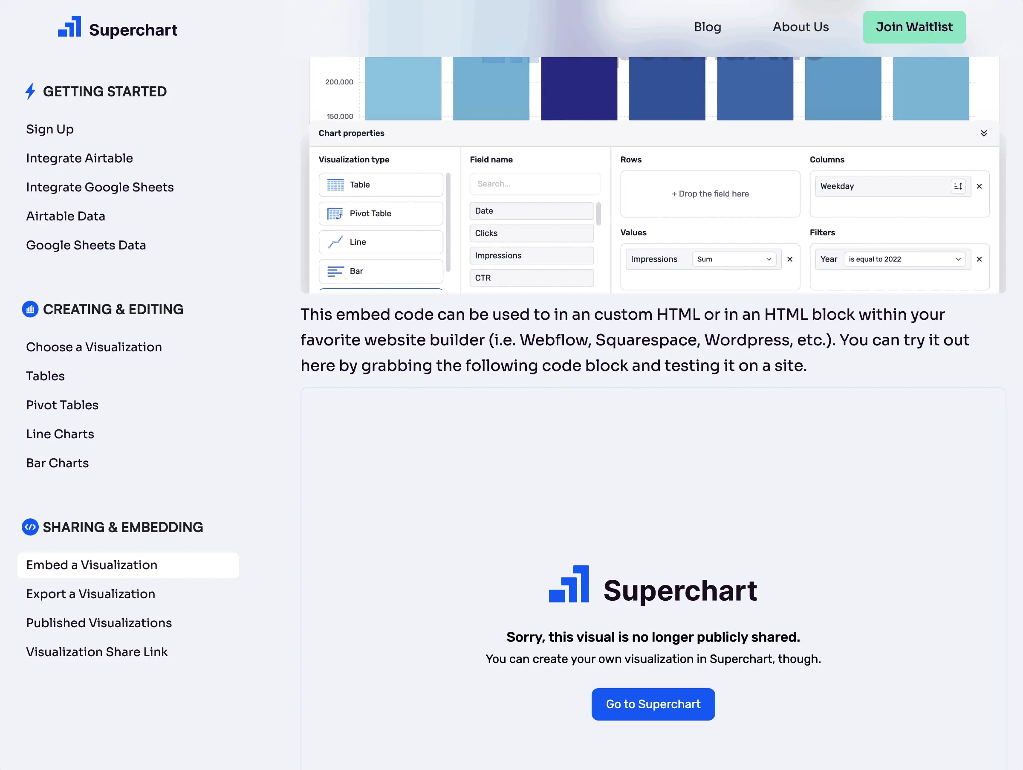Image resolution: width=1023 pixels, height=770 pixels.
Task: Remove the Weekday column field
Action: tap(979, 186)
